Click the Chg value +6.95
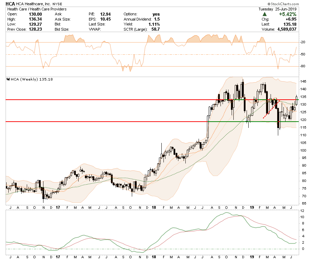313x260 pixels. tap(291, 19)
